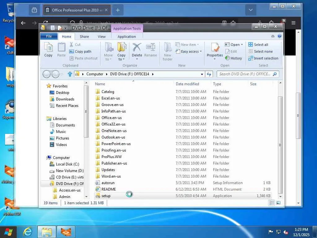Click the navigation pane scrollbar
Image resolution: width=317 pixels, height=238 pixels.
(86, 111)
